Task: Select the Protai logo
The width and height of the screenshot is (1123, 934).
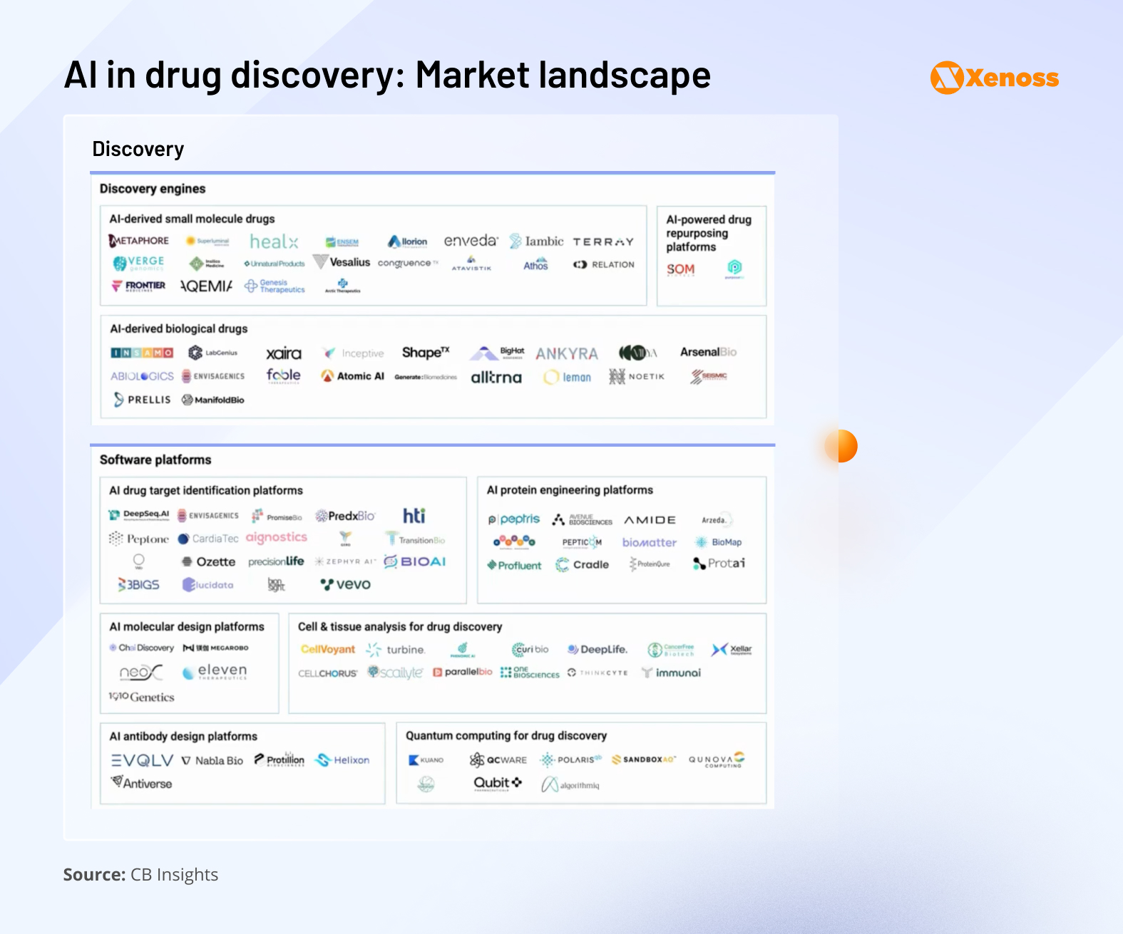Action: pos(719,564)
